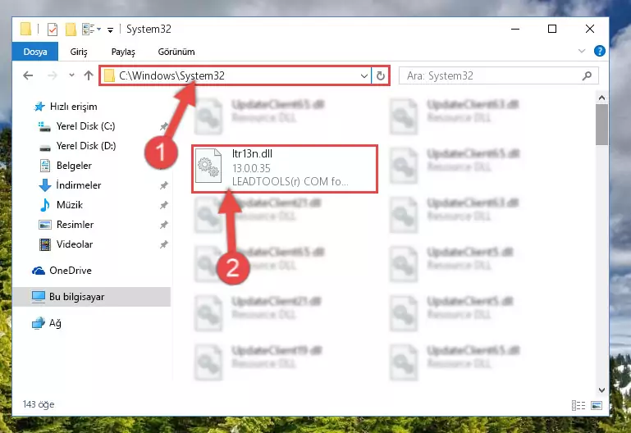Click the forward navigation arrow
The width and height of the screenshot is (631, 433).
[x=53, y=75]
